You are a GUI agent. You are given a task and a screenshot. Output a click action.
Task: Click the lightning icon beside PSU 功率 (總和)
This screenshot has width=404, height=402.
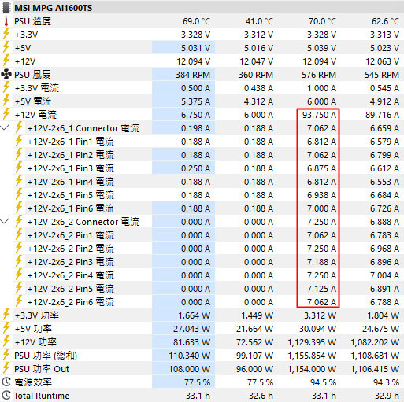[x=6, y=355]
